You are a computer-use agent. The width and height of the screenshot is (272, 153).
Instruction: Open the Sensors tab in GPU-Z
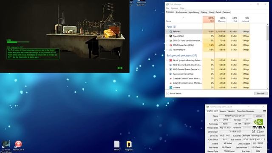pos(223,111)
